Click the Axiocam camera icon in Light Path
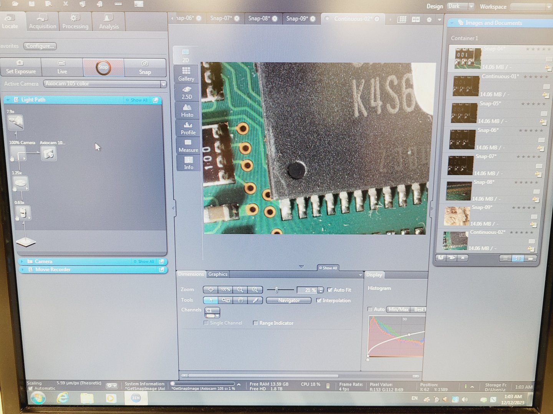 pos(49,153)
